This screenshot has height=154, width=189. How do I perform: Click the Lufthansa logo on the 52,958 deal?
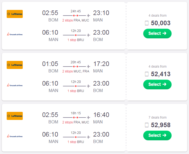tap(15, 116)
